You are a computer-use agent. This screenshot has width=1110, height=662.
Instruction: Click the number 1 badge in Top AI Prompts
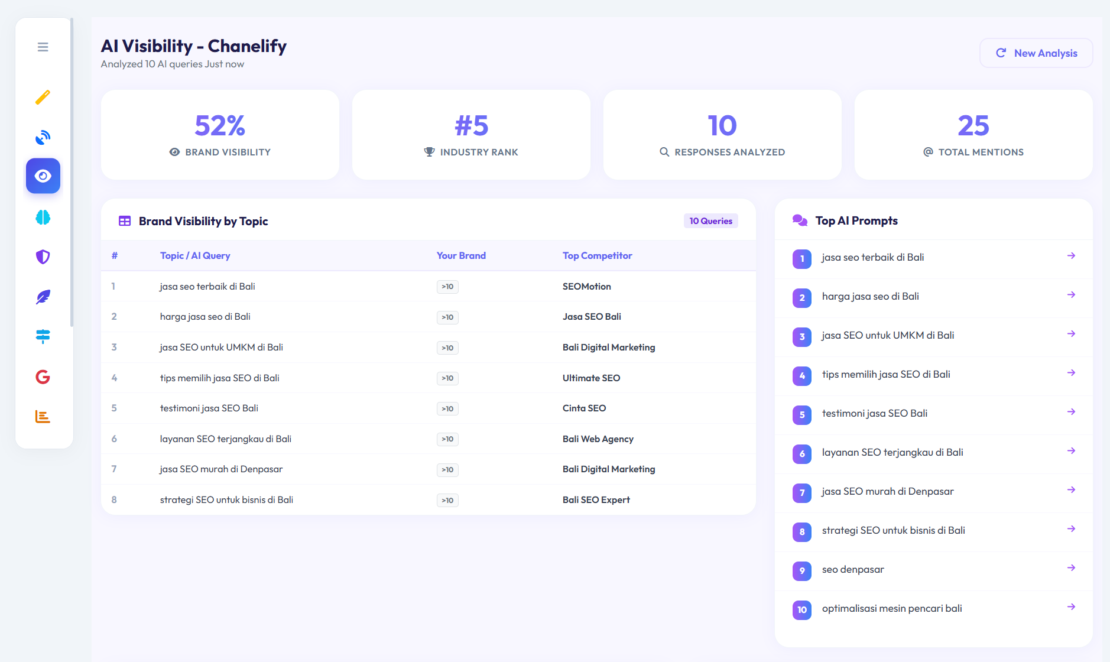(x=802, y=258)
